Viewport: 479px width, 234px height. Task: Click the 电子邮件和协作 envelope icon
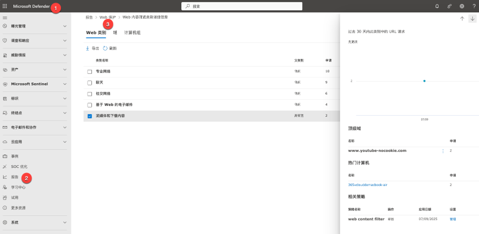pyautogui.click(x=5, y=127)
